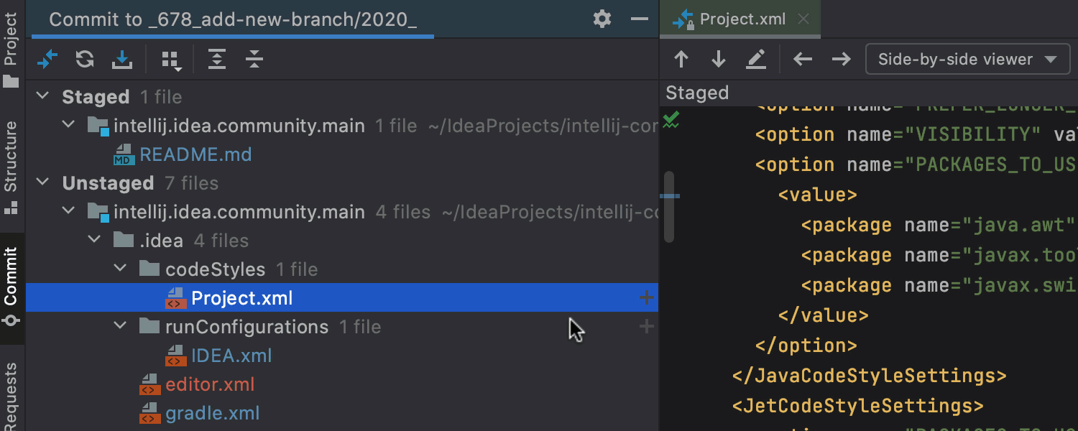Click the Show Diff icon in commit toolbar
The width and height of the screenshot is (1078, 431).
pyautogui.click(x=47, y=60)
